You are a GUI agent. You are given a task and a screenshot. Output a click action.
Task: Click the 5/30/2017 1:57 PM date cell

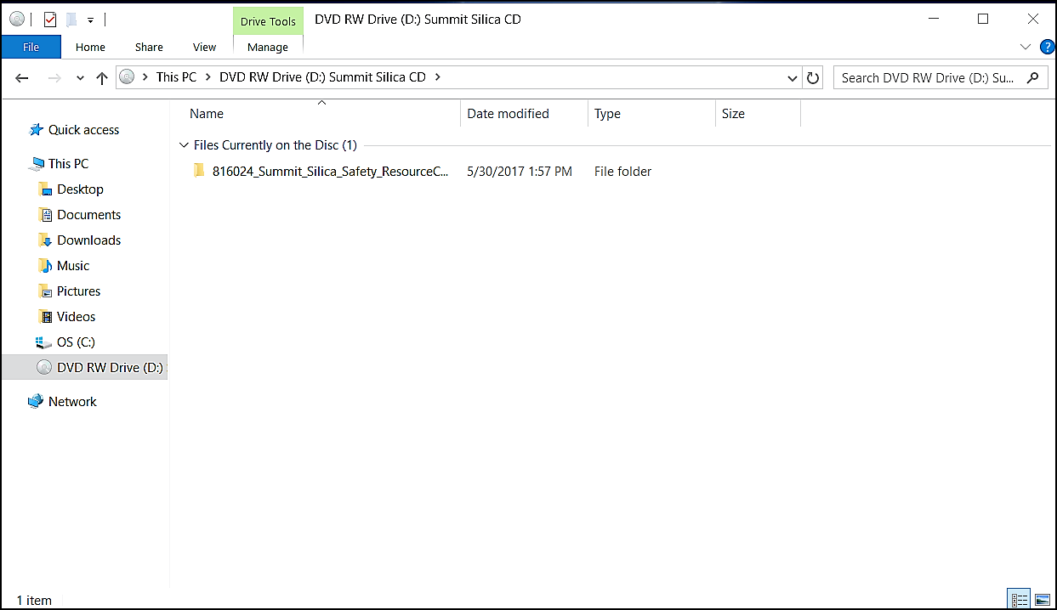(520, 172)
